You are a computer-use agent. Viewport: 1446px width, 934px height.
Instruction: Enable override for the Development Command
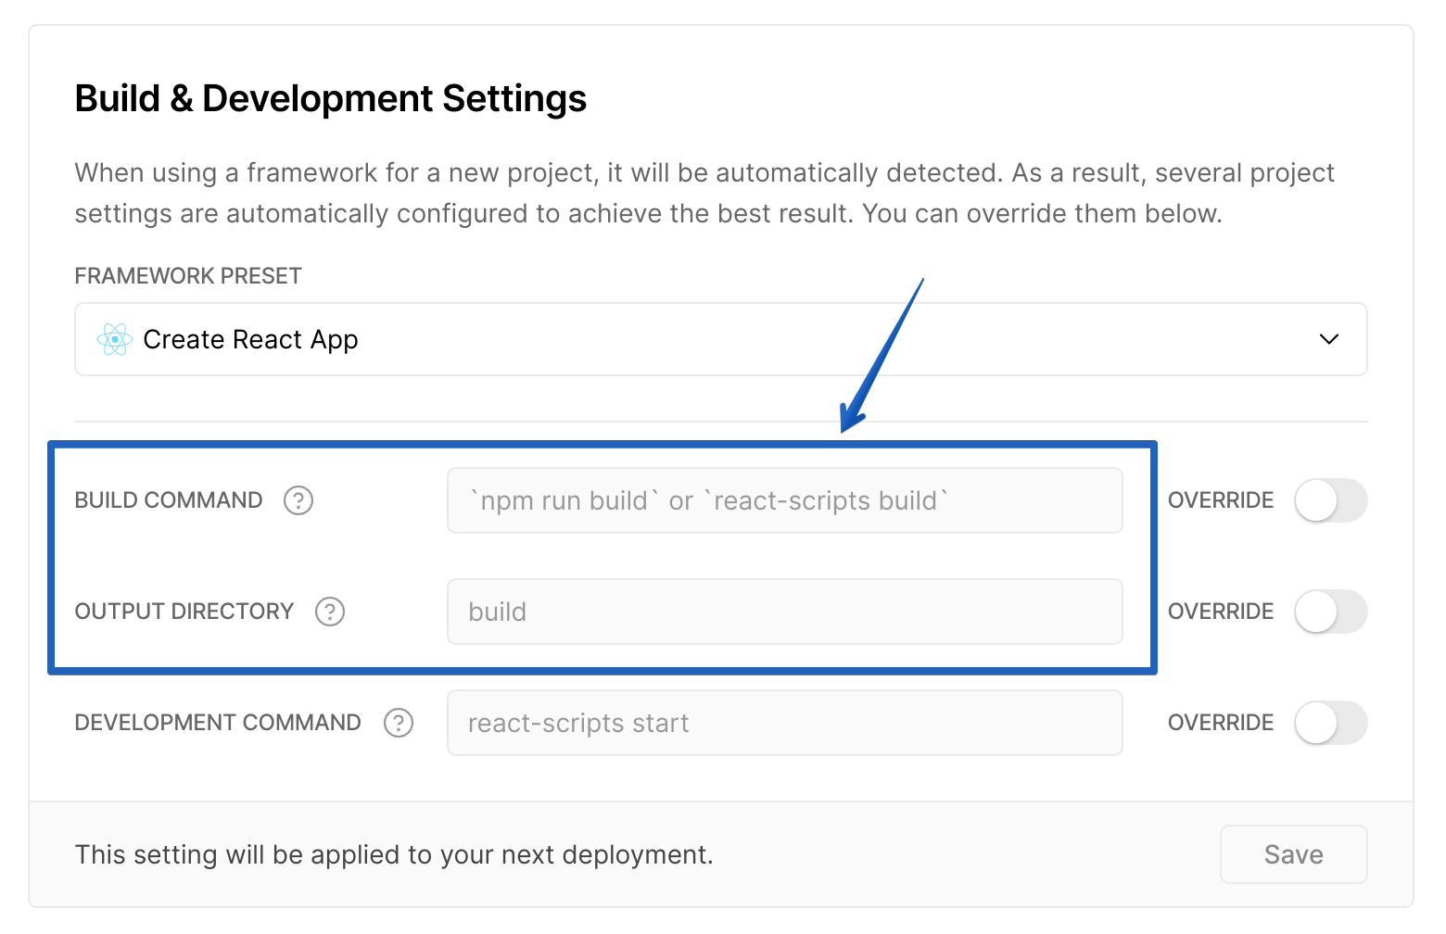point(1331,723)
